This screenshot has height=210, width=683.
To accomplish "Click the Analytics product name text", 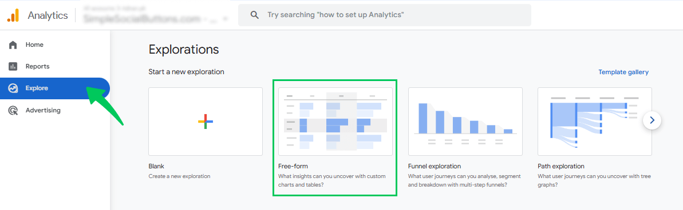I will pos(48,15).
